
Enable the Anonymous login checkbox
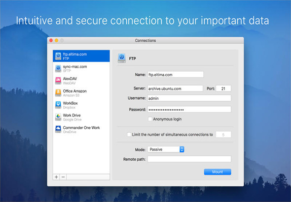tap(150, 119)
